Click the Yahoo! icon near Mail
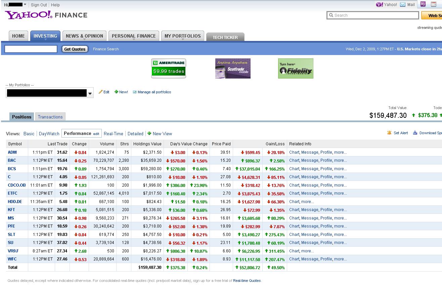This screenshot has height=295, width=442. coord(379,5)
